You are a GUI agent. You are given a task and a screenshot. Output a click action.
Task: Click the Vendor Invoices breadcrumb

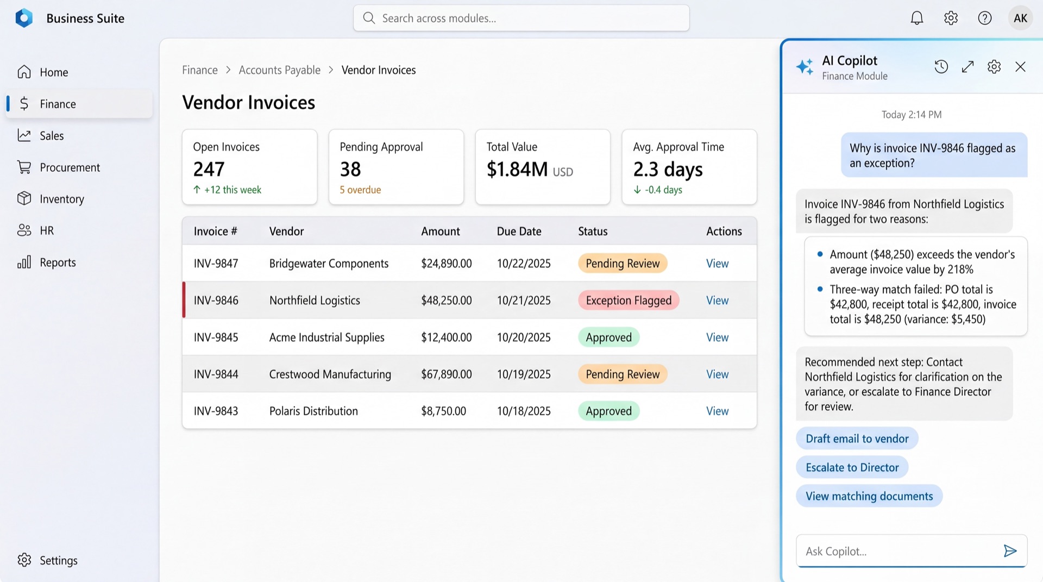pyautogui.click(x=379, y=70)
